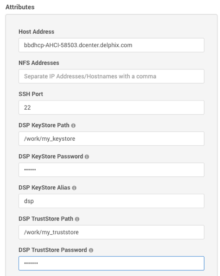
Task: Open the DSP KeyStore Alias info tooltip icon
Action: pyautogui.click(x=74, y=188)
